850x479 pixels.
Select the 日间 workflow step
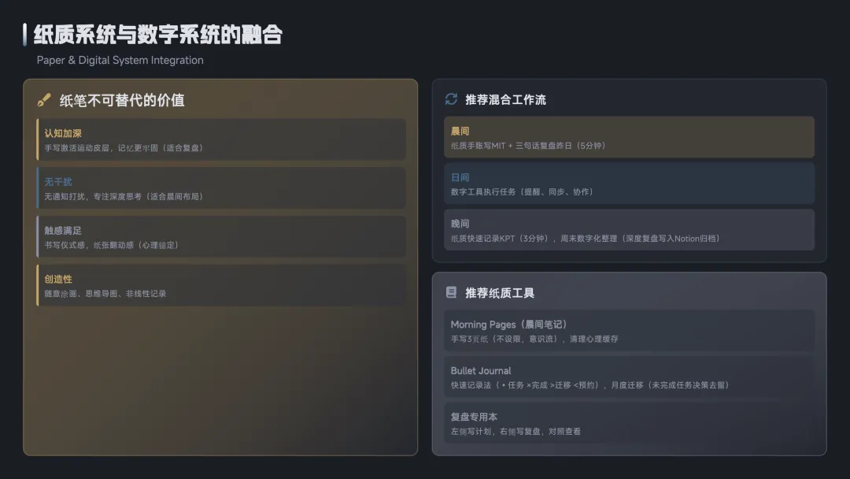[x=629, y=184]
